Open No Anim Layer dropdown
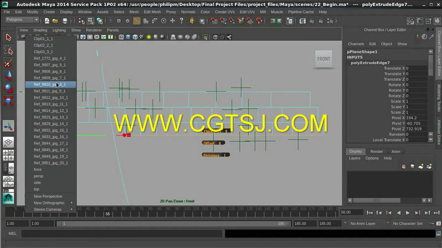Screen dimensions: 442x248 point(366,224)
